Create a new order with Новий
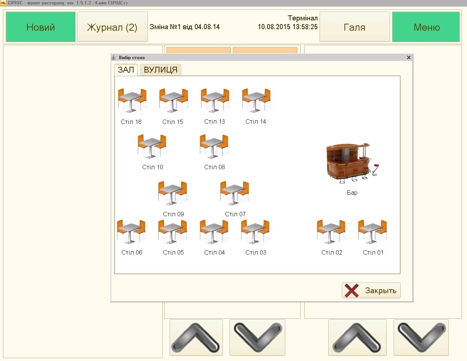Viewport: 467px width, 361px height. coord(40,27)
